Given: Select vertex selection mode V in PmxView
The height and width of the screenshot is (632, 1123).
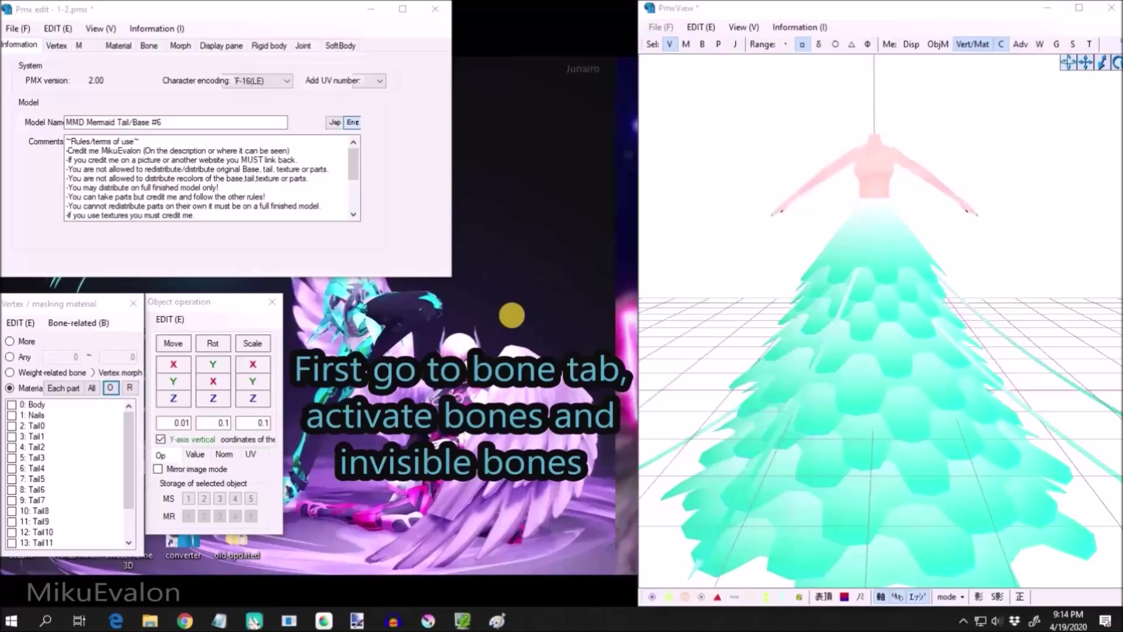Looking at the screenshot, I should tap(669, 44).
